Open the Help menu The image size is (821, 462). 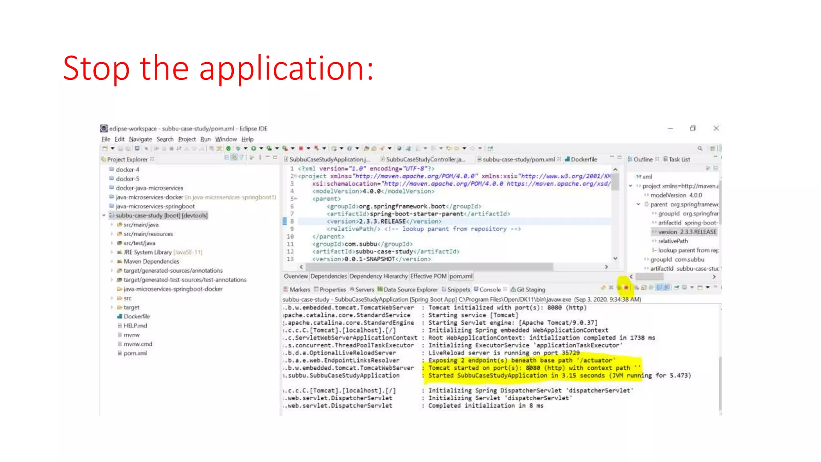tap(247, 139)
